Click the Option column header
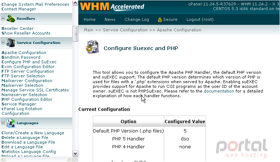 [x=128, y=122]
